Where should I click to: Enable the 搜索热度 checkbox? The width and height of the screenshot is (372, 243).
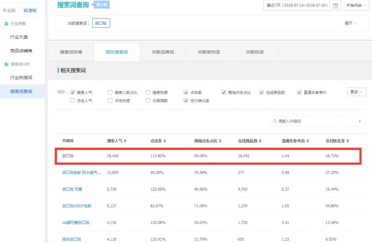149,92
